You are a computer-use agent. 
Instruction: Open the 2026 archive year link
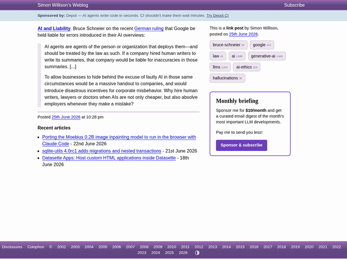tap(183, 253)
